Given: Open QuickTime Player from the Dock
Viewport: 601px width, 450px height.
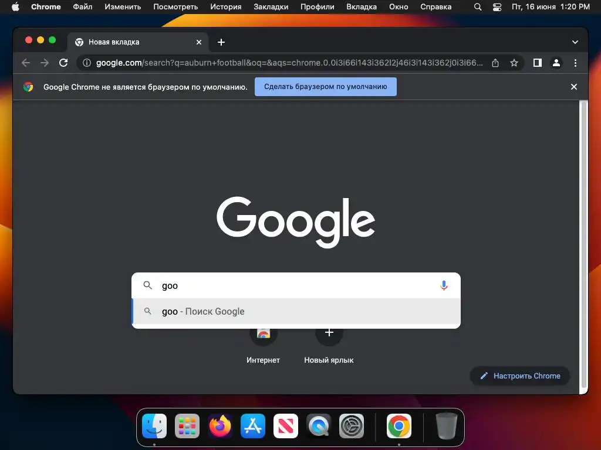Looking at the screenshot, I should (x=319, y=426).
